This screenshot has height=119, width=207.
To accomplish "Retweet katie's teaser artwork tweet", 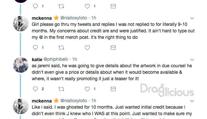I will pos(61,89).
